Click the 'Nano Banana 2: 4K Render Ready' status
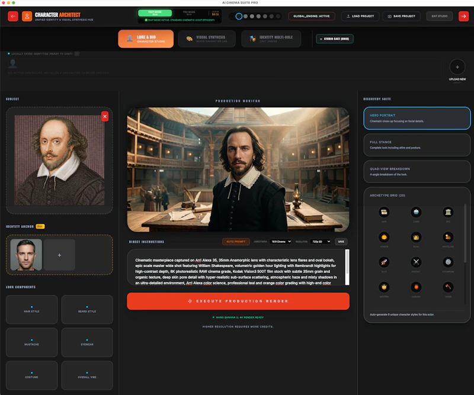Image resolution: width=474 pixels, height=395 pixels. coord(238,317)
